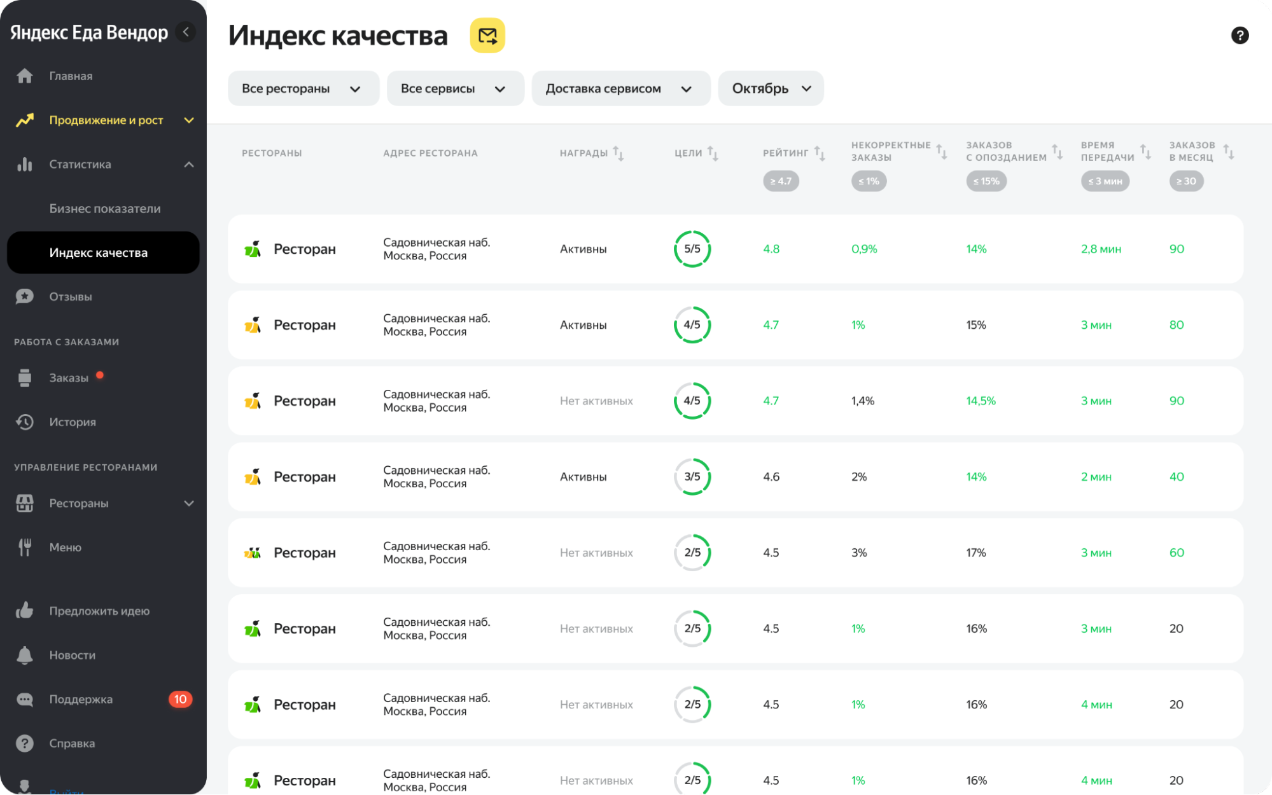Click the 60 monthly orders value
This screenshot has width=1272, height=795.
click(1177, 553)
